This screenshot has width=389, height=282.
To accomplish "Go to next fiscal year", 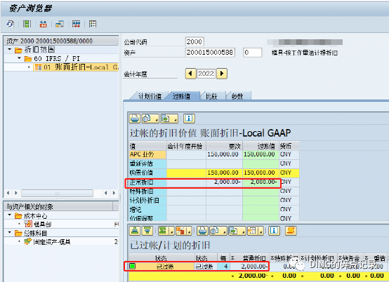I will pos(222,74).
